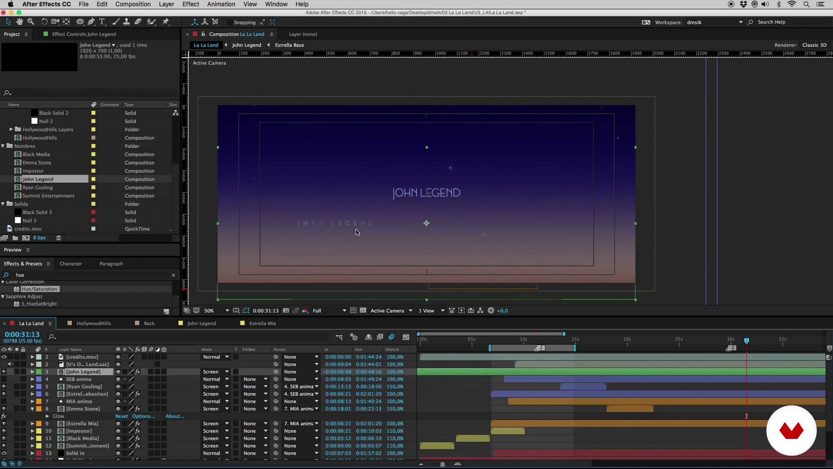Hide the John Legend layer
The image size is (833, 469).
click(4, 372)
